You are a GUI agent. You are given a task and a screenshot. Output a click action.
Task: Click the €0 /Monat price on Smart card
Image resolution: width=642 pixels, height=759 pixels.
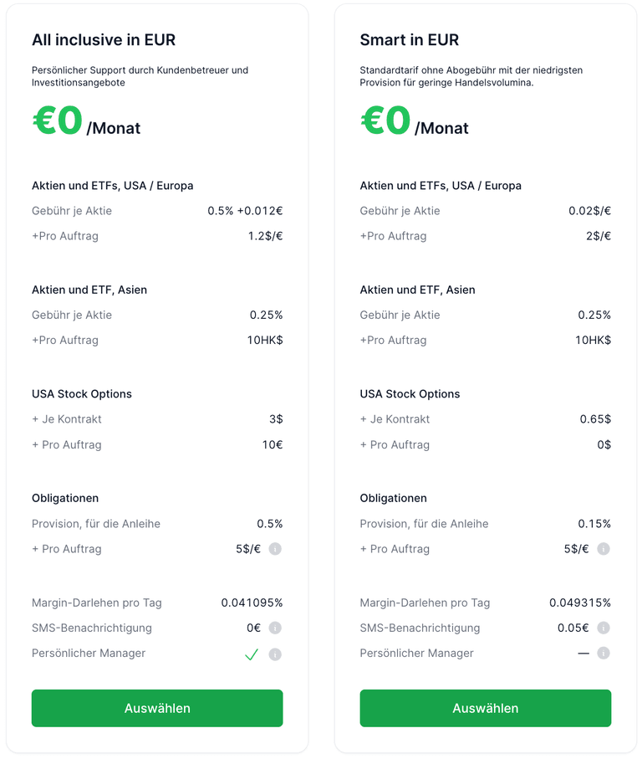click(414, 122)
